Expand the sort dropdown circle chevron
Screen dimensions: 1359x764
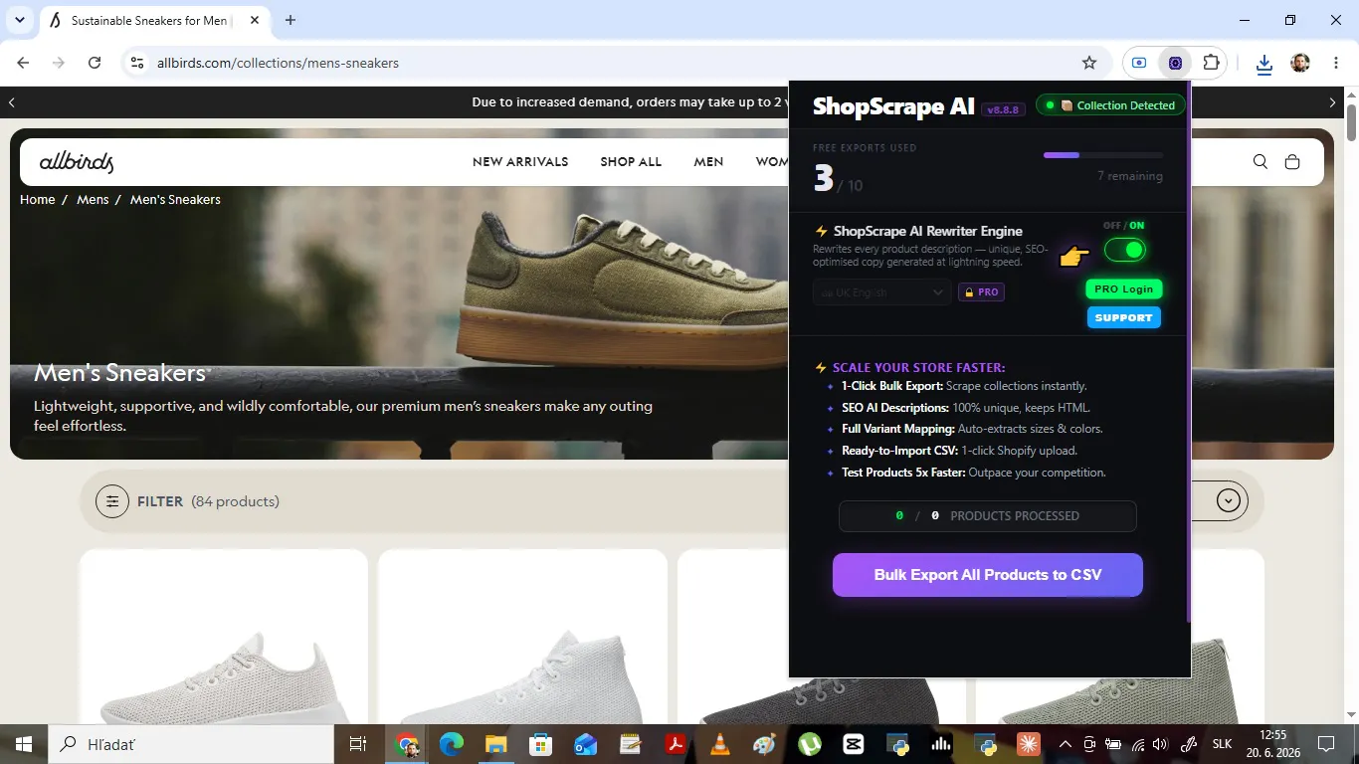1230,501
